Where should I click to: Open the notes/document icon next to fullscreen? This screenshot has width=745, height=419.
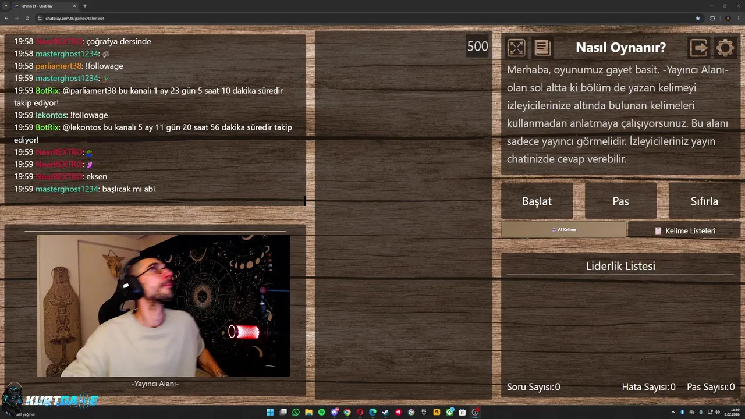pyautogui.click(x=542, y=48)
